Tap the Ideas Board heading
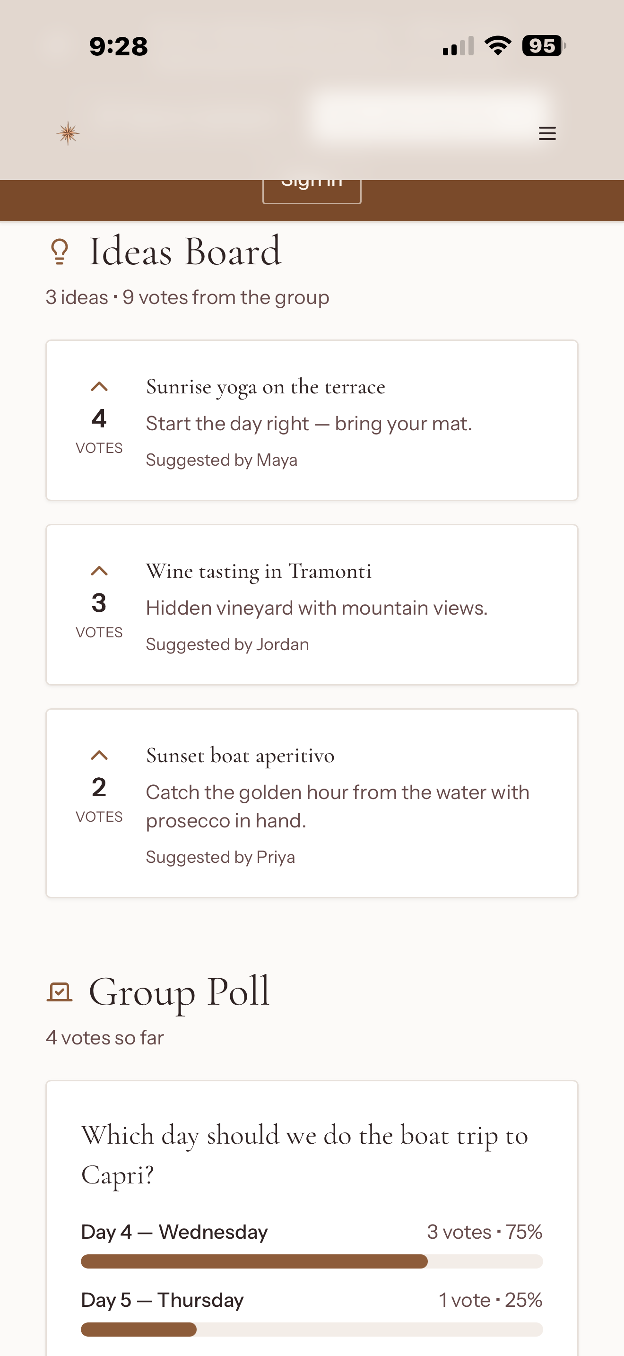Viewport: 624px width, 1356px height. (185, 252)
